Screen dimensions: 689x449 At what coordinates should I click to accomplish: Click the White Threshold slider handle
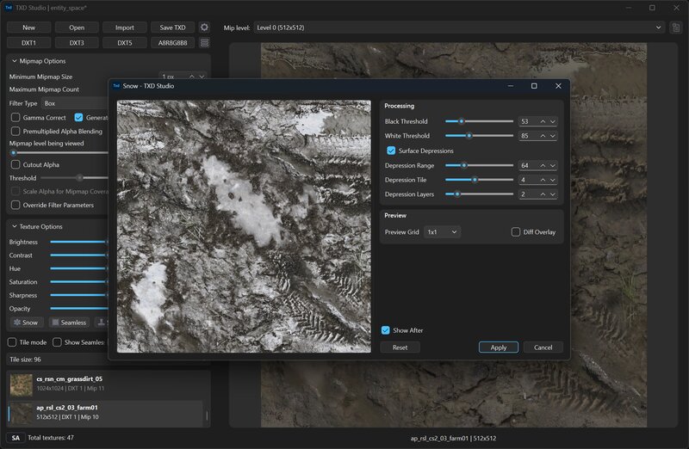[x=469, y=136]
